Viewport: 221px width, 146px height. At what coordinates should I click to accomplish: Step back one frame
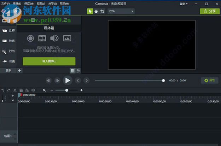[49, 80]
